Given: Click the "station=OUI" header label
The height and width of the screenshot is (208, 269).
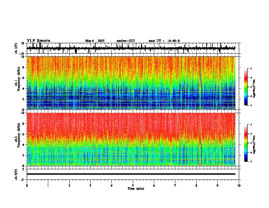Looking at the screenshot, I should point(126,41).
